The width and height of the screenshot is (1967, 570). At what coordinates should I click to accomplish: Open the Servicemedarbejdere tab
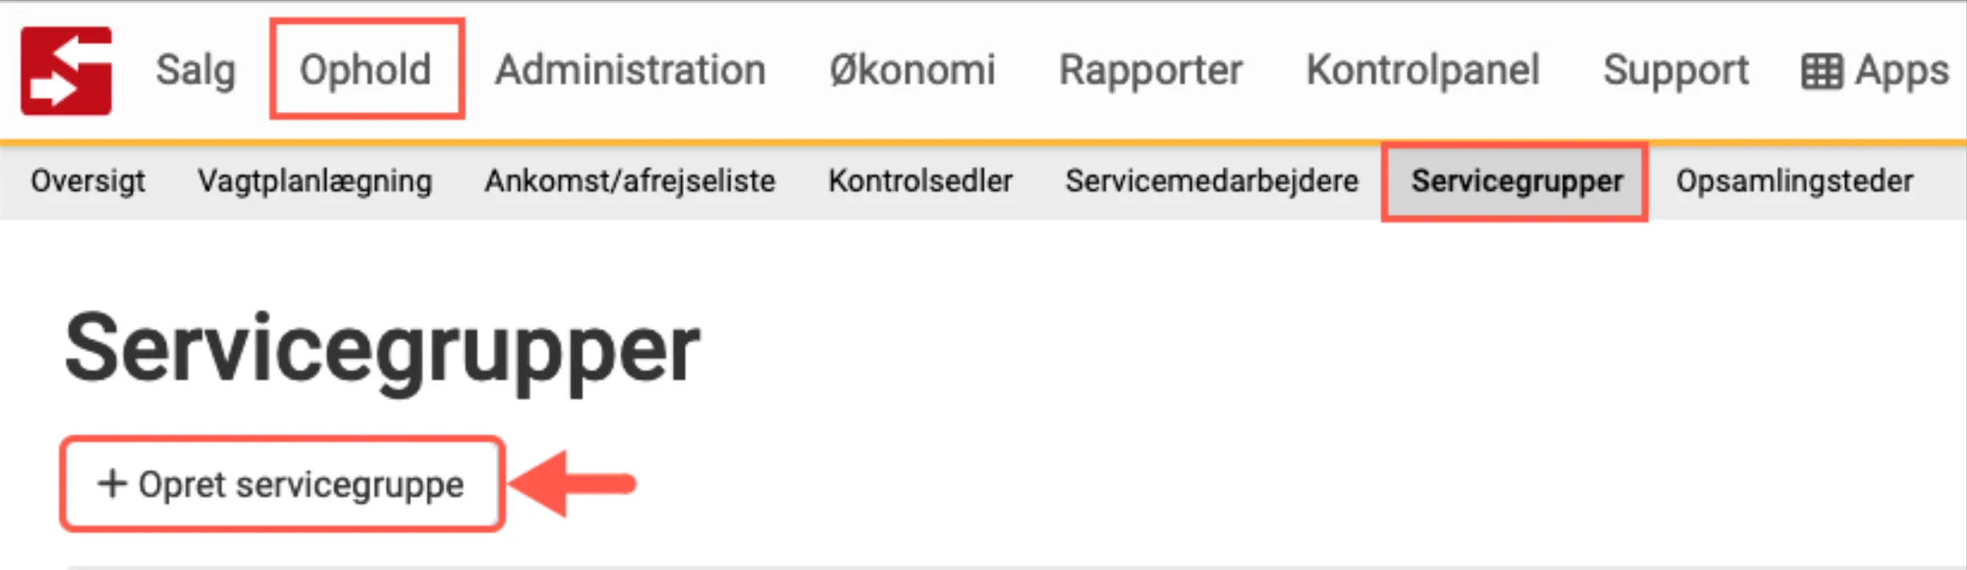[x=1211, y=180]
